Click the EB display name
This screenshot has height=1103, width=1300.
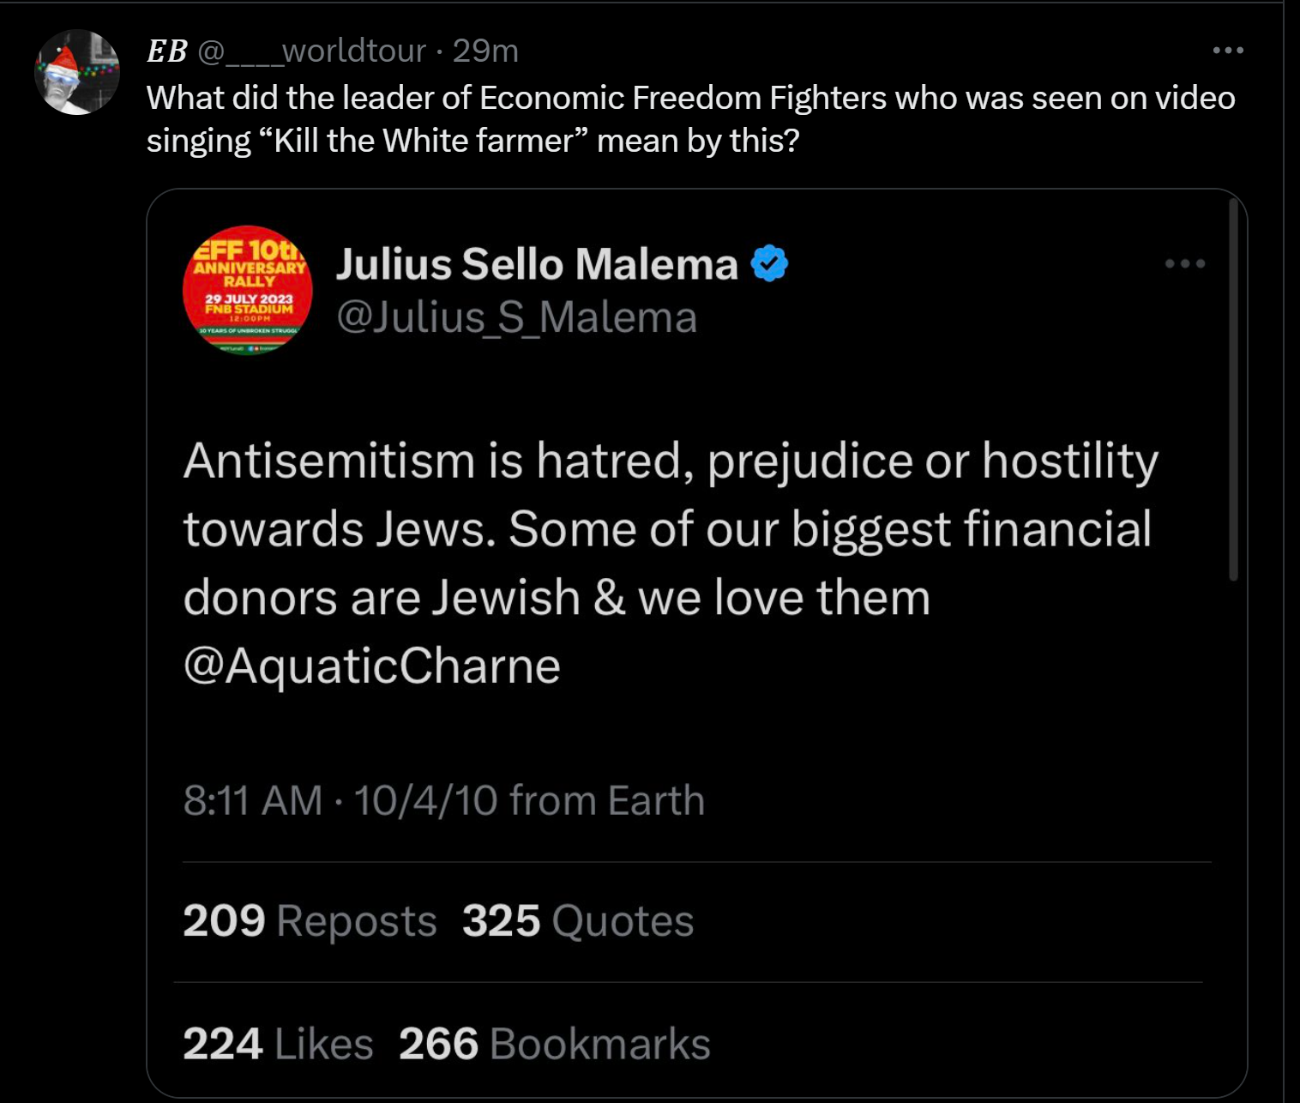[166, 51]
